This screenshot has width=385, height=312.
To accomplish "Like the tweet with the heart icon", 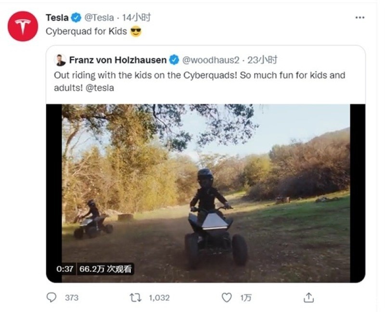I will coord(226,298).
